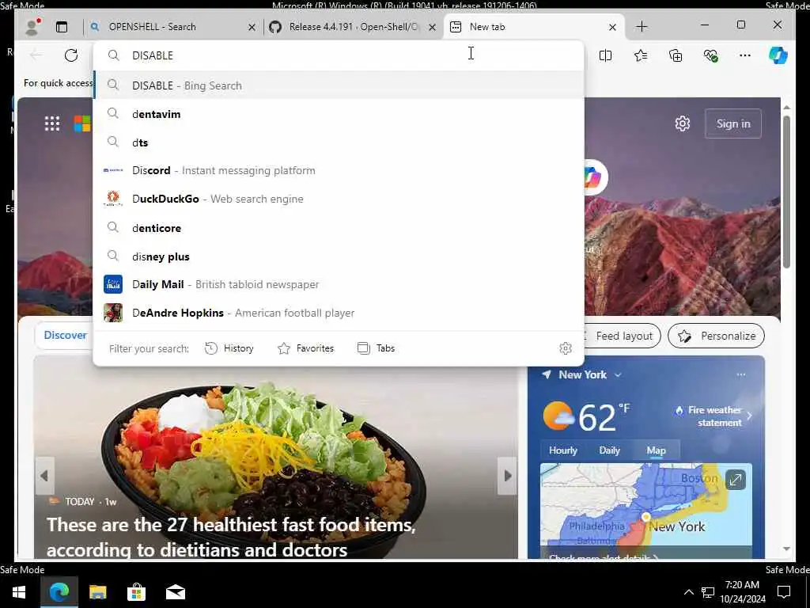Open a new browser tab
The width and height of the screenshot is (810, 608).
[x=642, y=27]
